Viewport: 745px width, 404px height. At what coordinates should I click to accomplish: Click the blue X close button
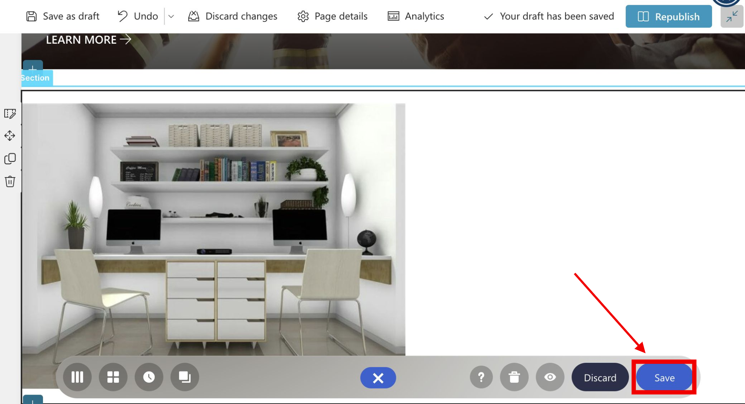click(378, 378)
